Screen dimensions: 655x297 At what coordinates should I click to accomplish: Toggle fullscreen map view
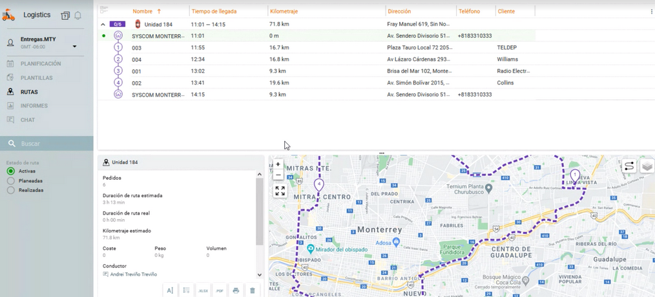280,191
